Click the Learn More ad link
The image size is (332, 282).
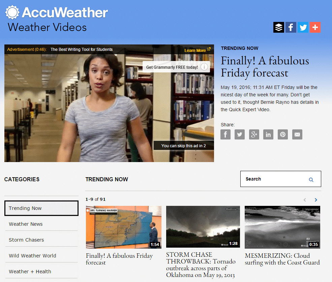coord(197,50)
